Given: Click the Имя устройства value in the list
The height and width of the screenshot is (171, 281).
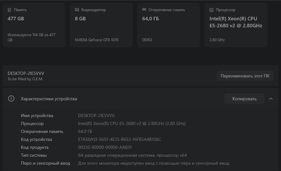Looking at the screenshot, I should (x=96, y=115).
